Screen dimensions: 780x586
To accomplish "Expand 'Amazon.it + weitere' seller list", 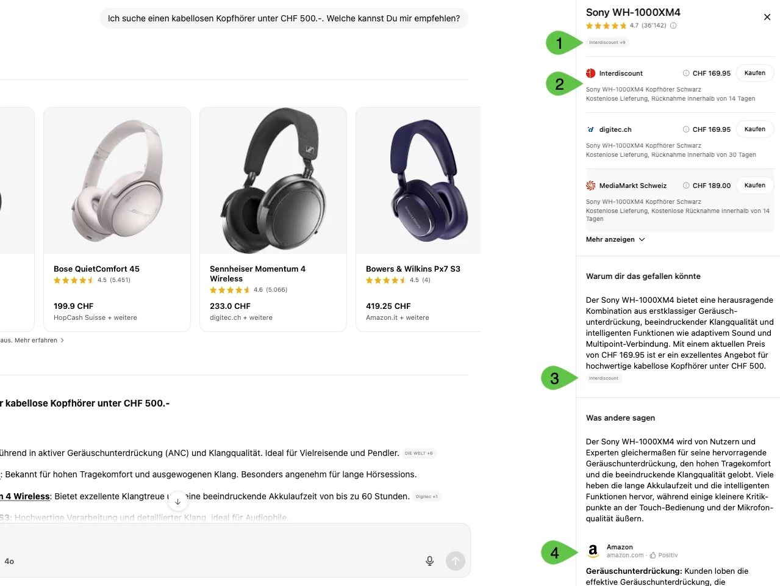I will 397,317.
